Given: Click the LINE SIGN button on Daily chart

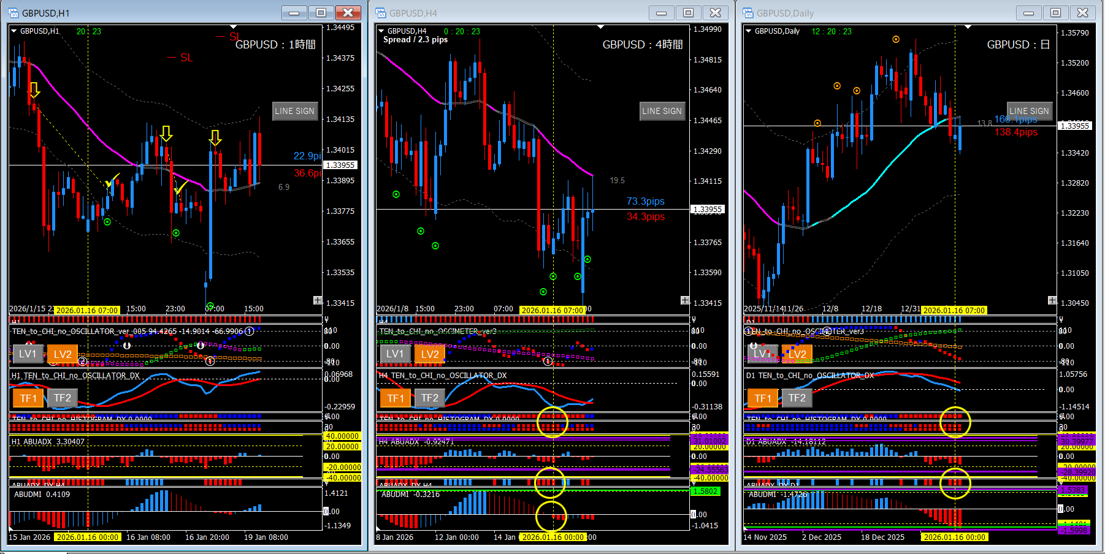Looking at the screenshot, I should point(1030,111).
